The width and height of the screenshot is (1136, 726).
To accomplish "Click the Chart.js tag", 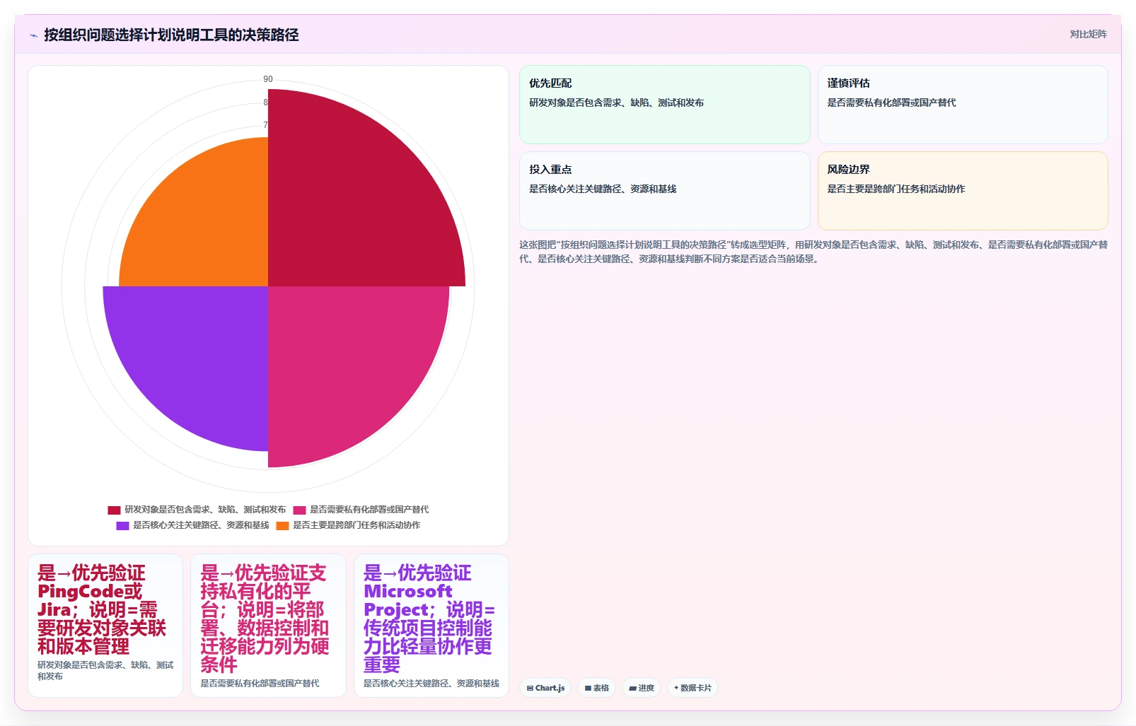I will 545,688.
